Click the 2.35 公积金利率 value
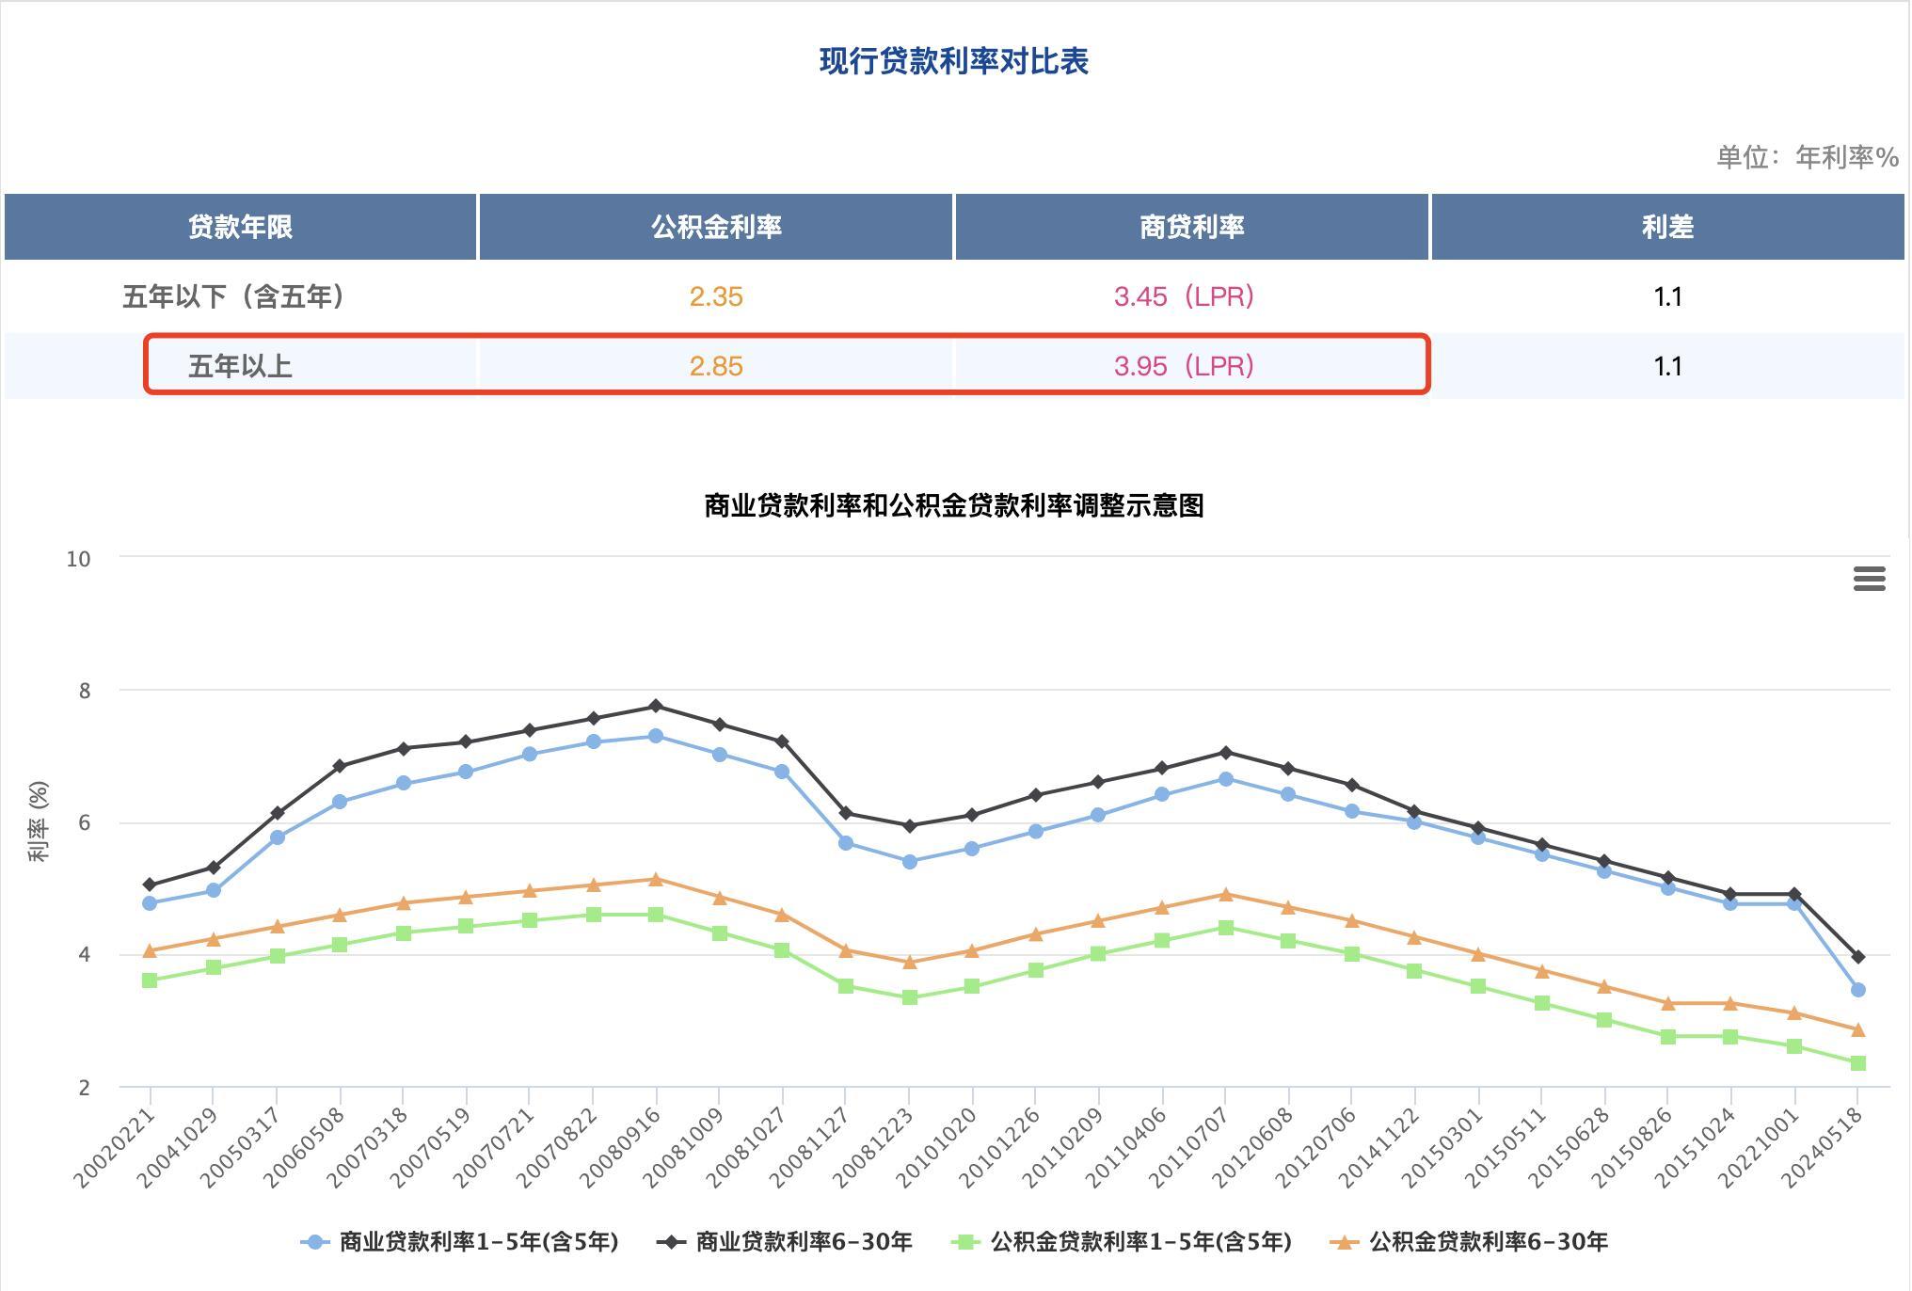 point(715,295)
